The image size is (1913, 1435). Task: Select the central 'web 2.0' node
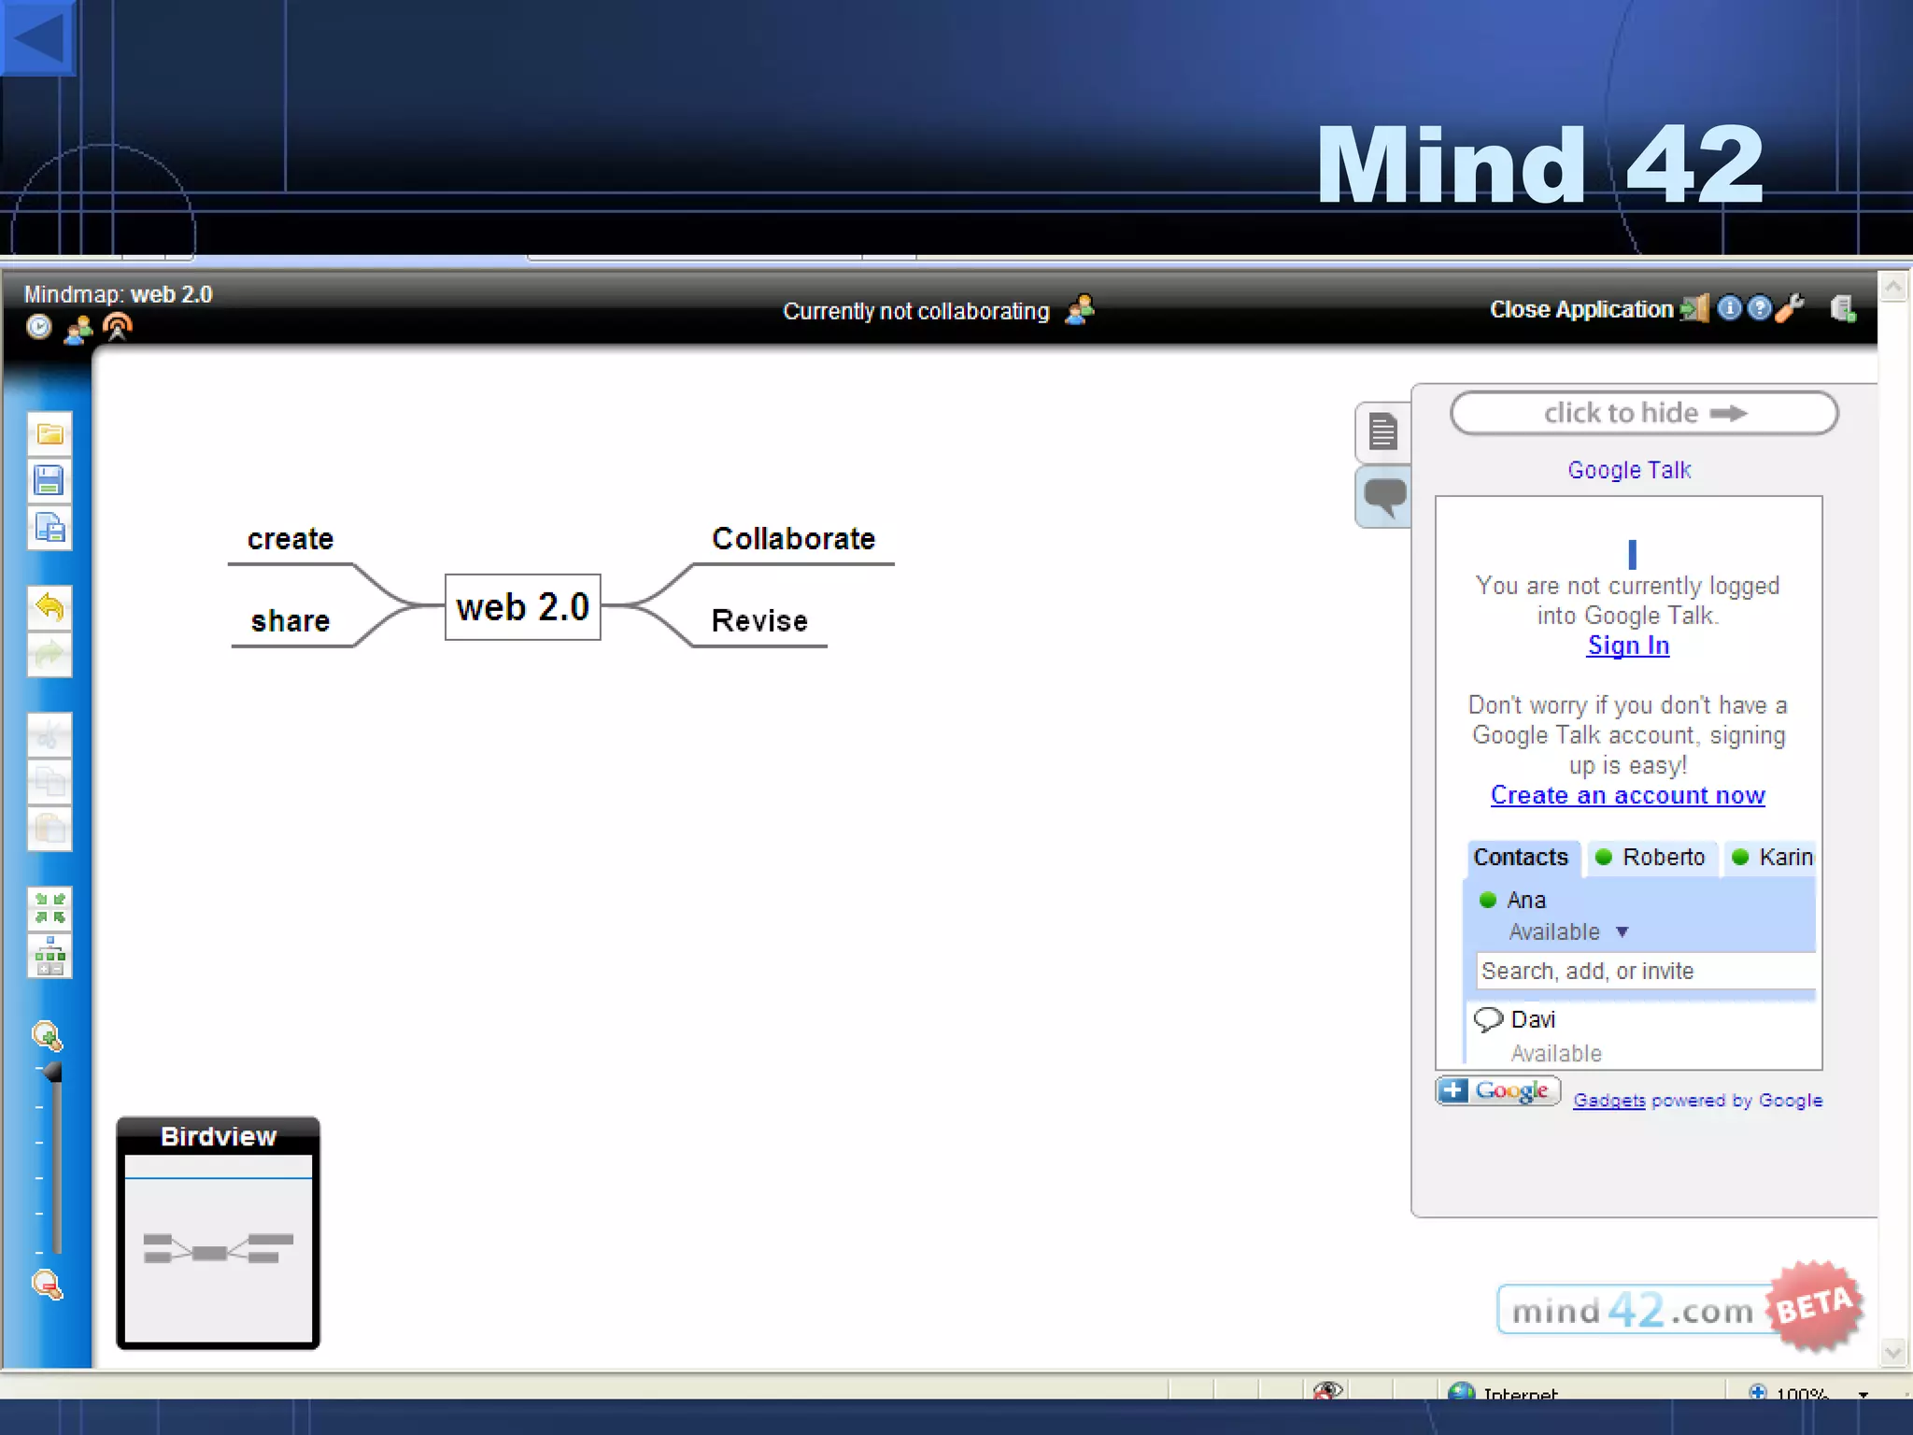coord(523,607)
